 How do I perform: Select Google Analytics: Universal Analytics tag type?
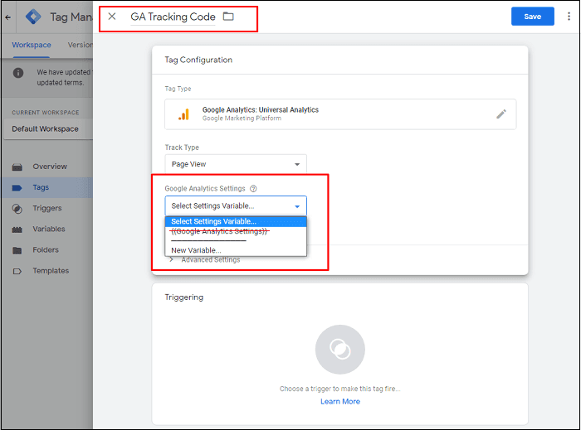point(340,114)
